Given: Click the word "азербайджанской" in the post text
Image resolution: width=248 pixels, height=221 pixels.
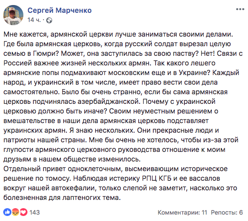Looking at the screenshot, I should point(109,102).
